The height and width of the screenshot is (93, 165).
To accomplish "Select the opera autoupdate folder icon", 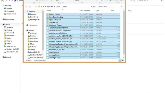I will [x=48, y=20].
